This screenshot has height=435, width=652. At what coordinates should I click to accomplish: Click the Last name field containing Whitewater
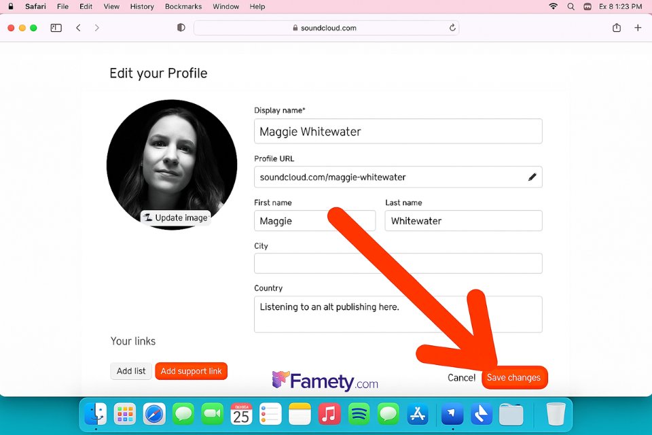(x=464, y=221)
